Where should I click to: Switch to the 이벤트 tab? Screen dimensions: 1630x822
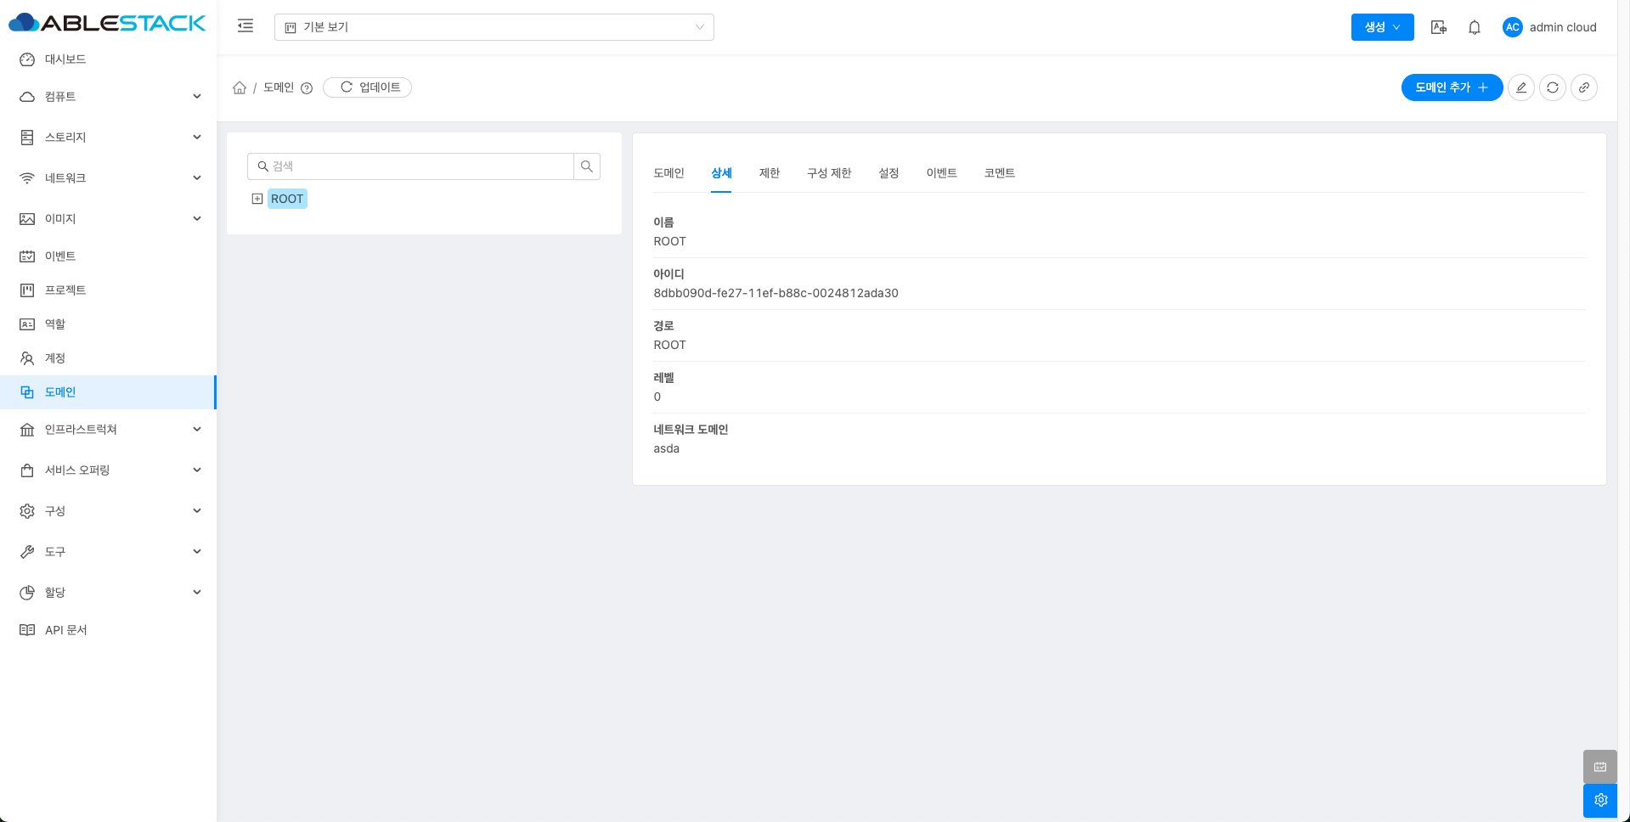(x=941, y=173)
